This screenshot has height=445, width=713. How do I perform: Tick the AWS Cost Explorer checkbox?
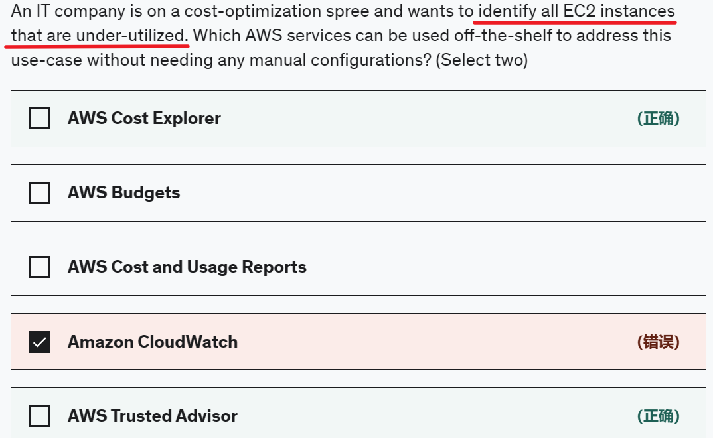pos(40,119)
